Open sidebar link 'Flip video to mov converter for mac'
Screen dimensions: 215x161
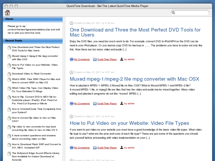(35, 128)
